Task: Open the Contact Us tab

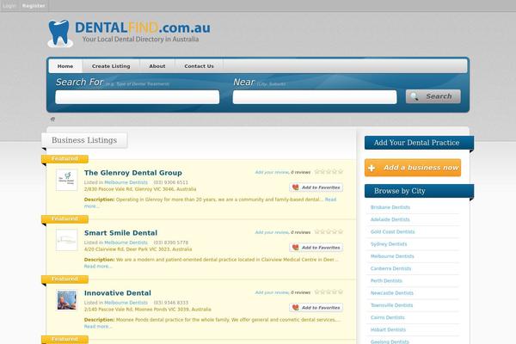Action: 200,66
